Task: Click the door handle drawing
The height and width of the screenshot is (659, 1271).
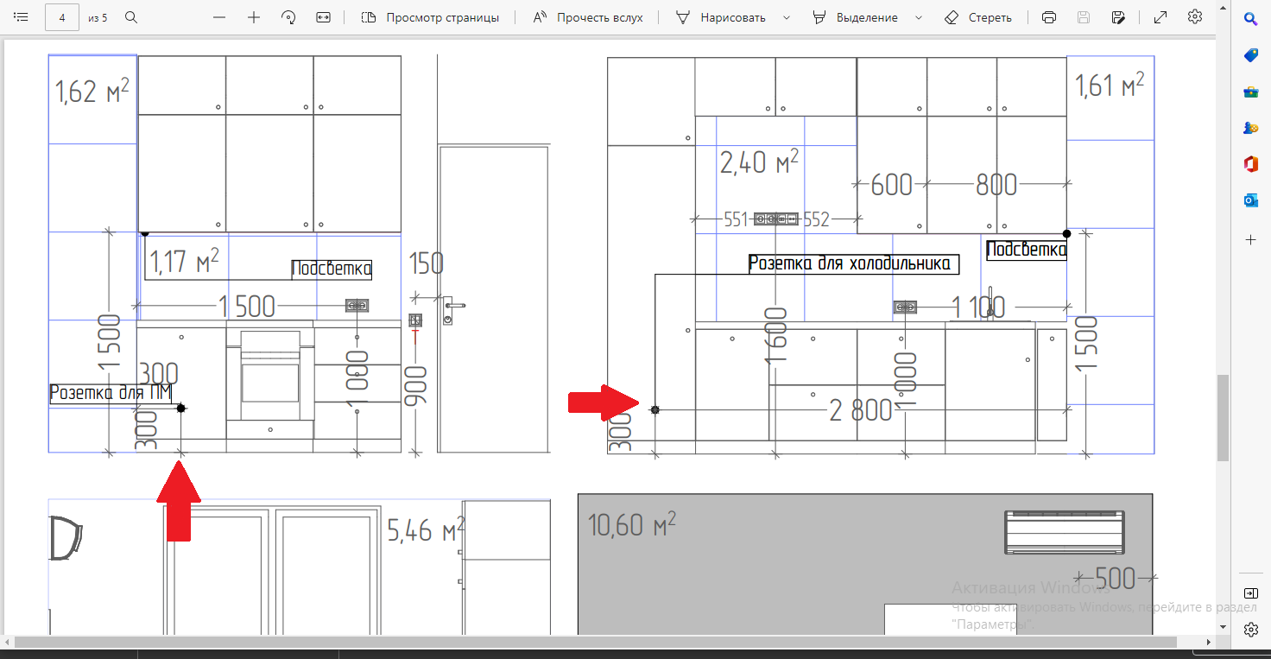Action: click(452, 309)
